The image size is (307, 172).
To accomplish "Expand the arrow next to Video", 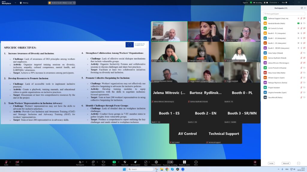I will pos(22,162).
